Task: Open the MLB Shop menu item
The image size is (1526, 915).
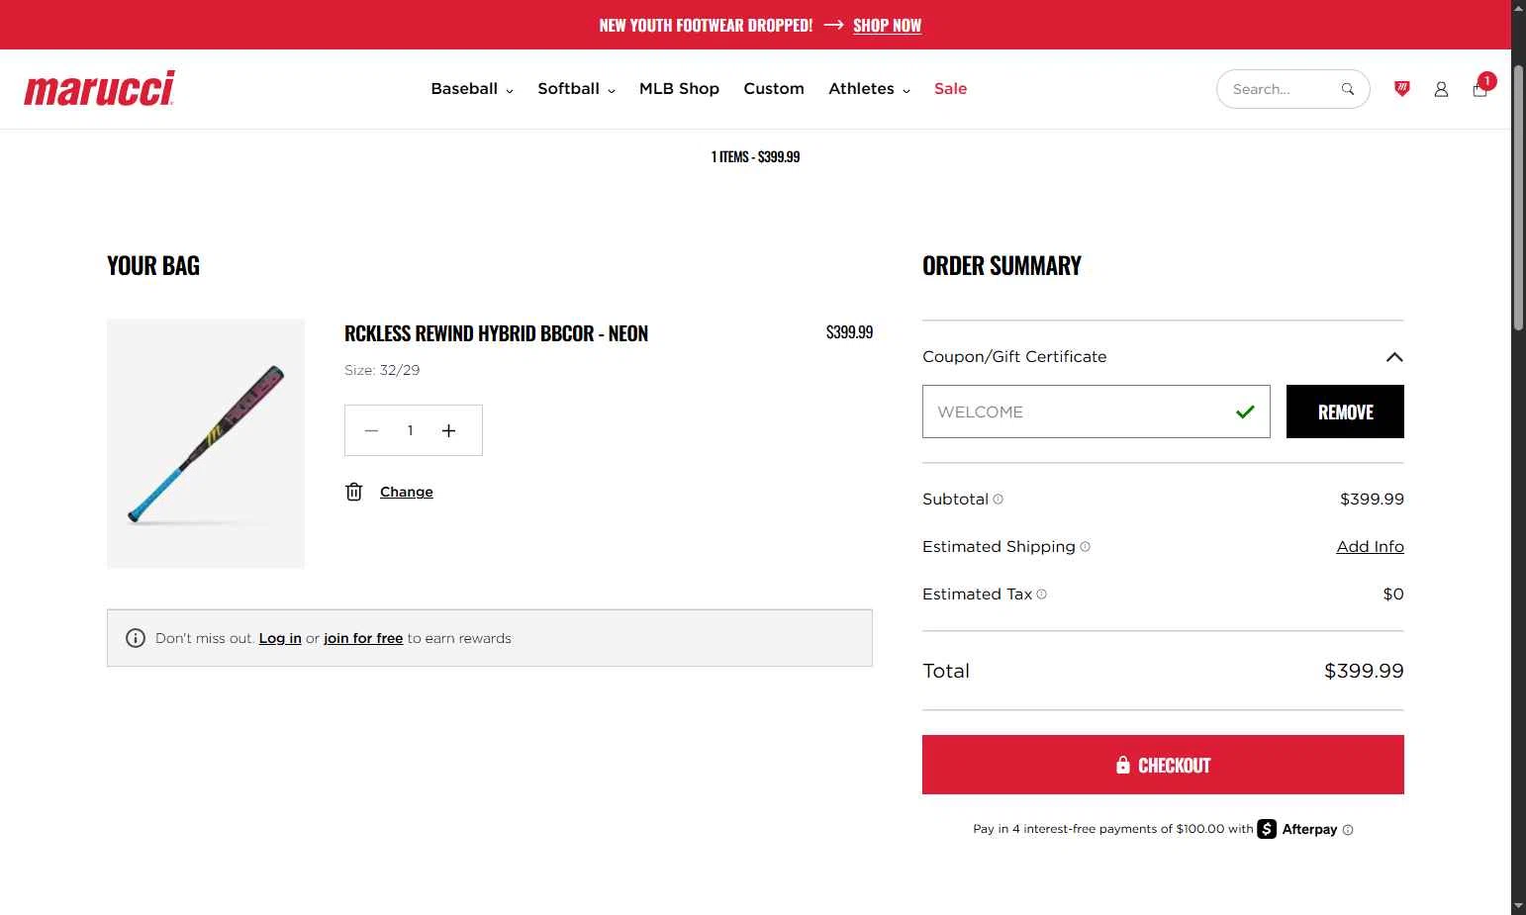Action: [x=679, y=89]
